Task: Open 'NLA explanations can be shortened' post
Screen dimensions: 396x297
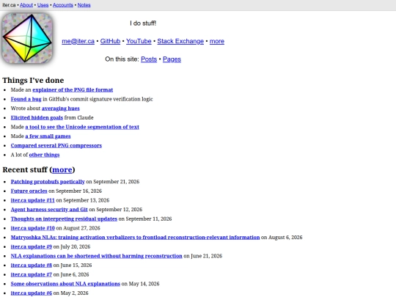Action: [x=97, y=256]
